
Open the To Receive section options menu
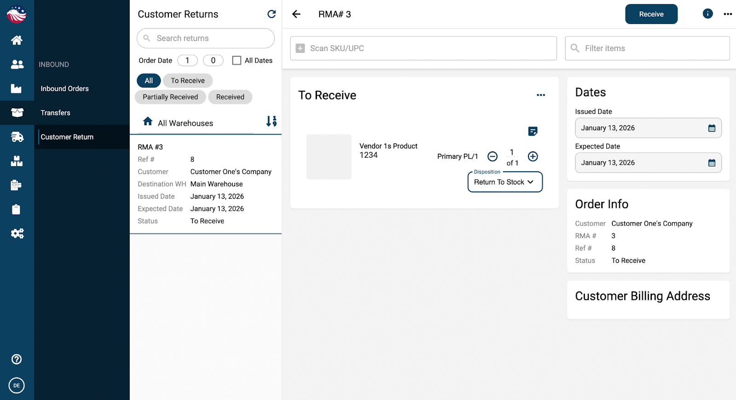(x=541, y=95)
